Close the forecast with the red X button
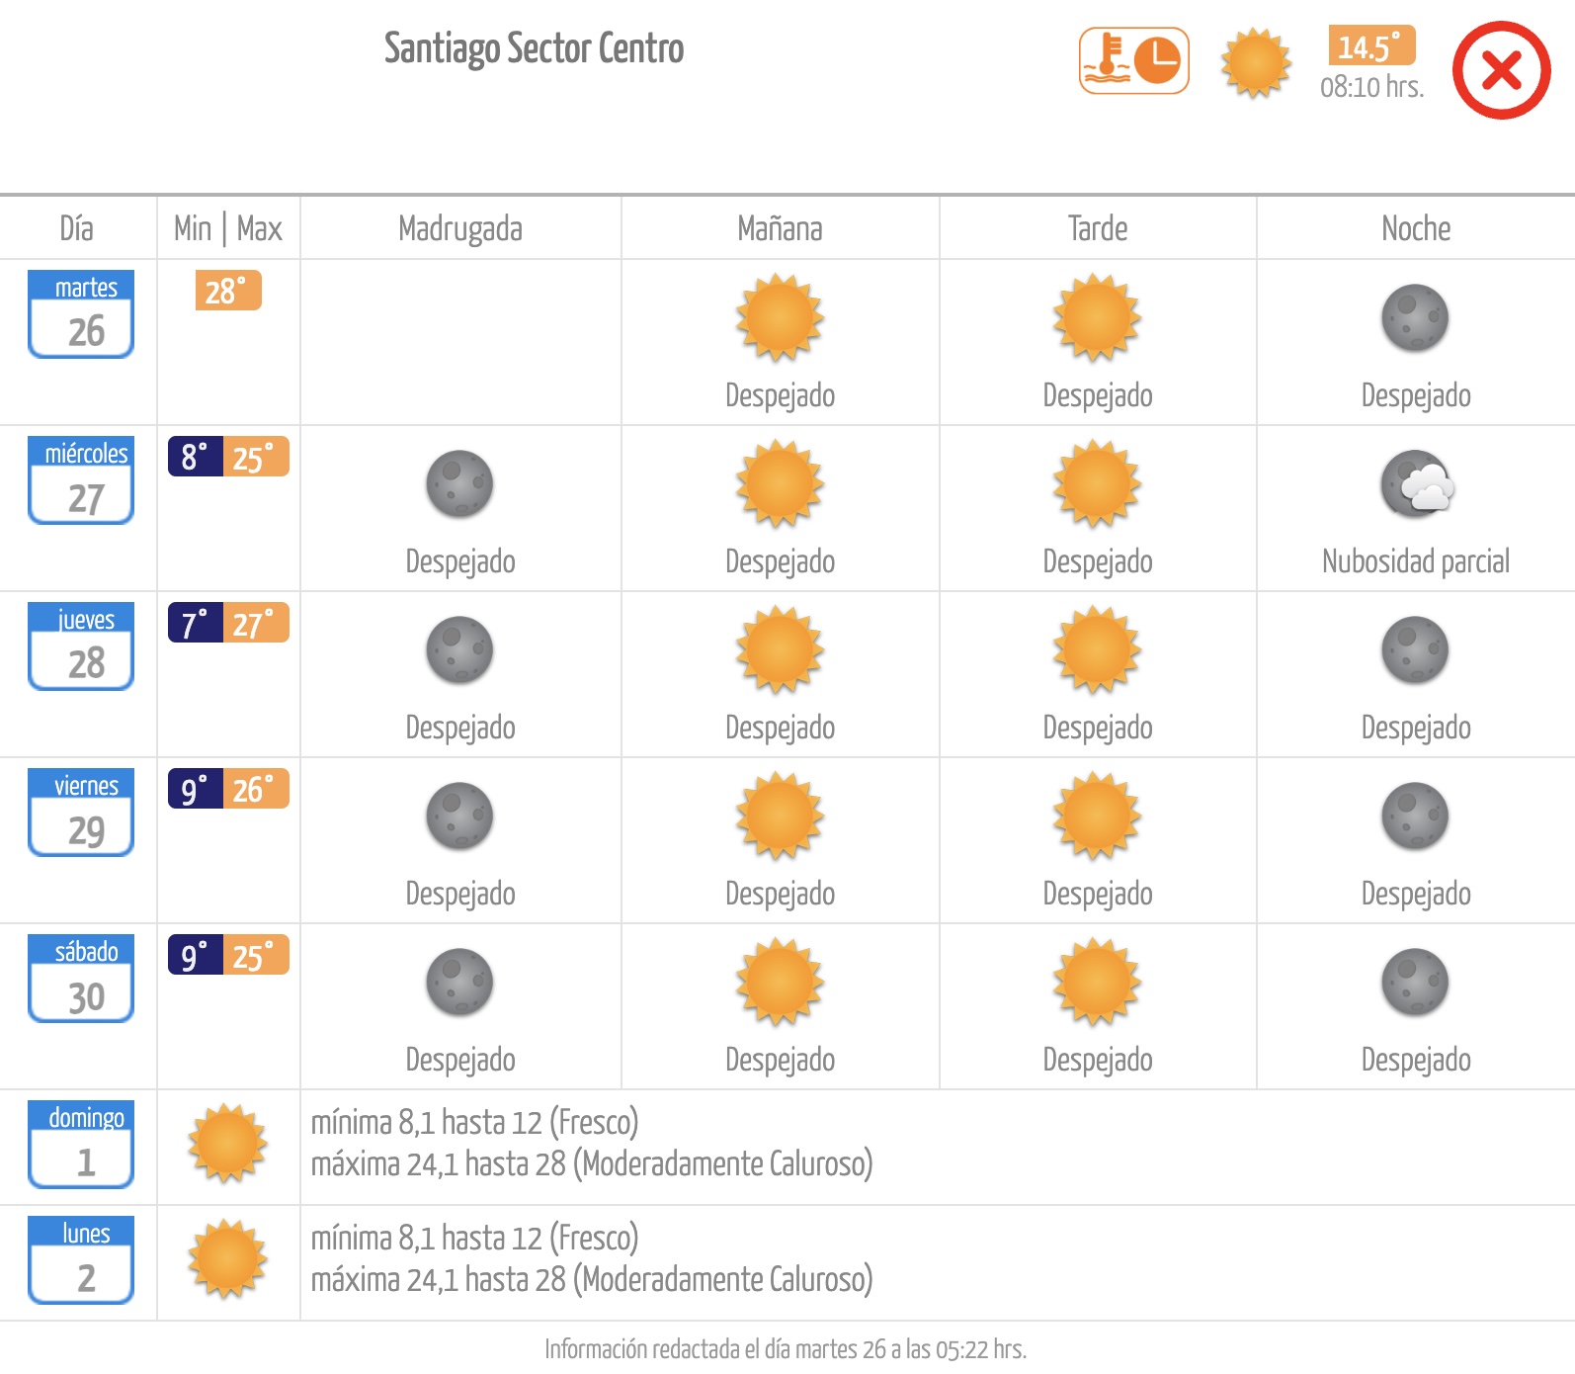This screenshot has width=1575, height=1374. pos(1501,70)
